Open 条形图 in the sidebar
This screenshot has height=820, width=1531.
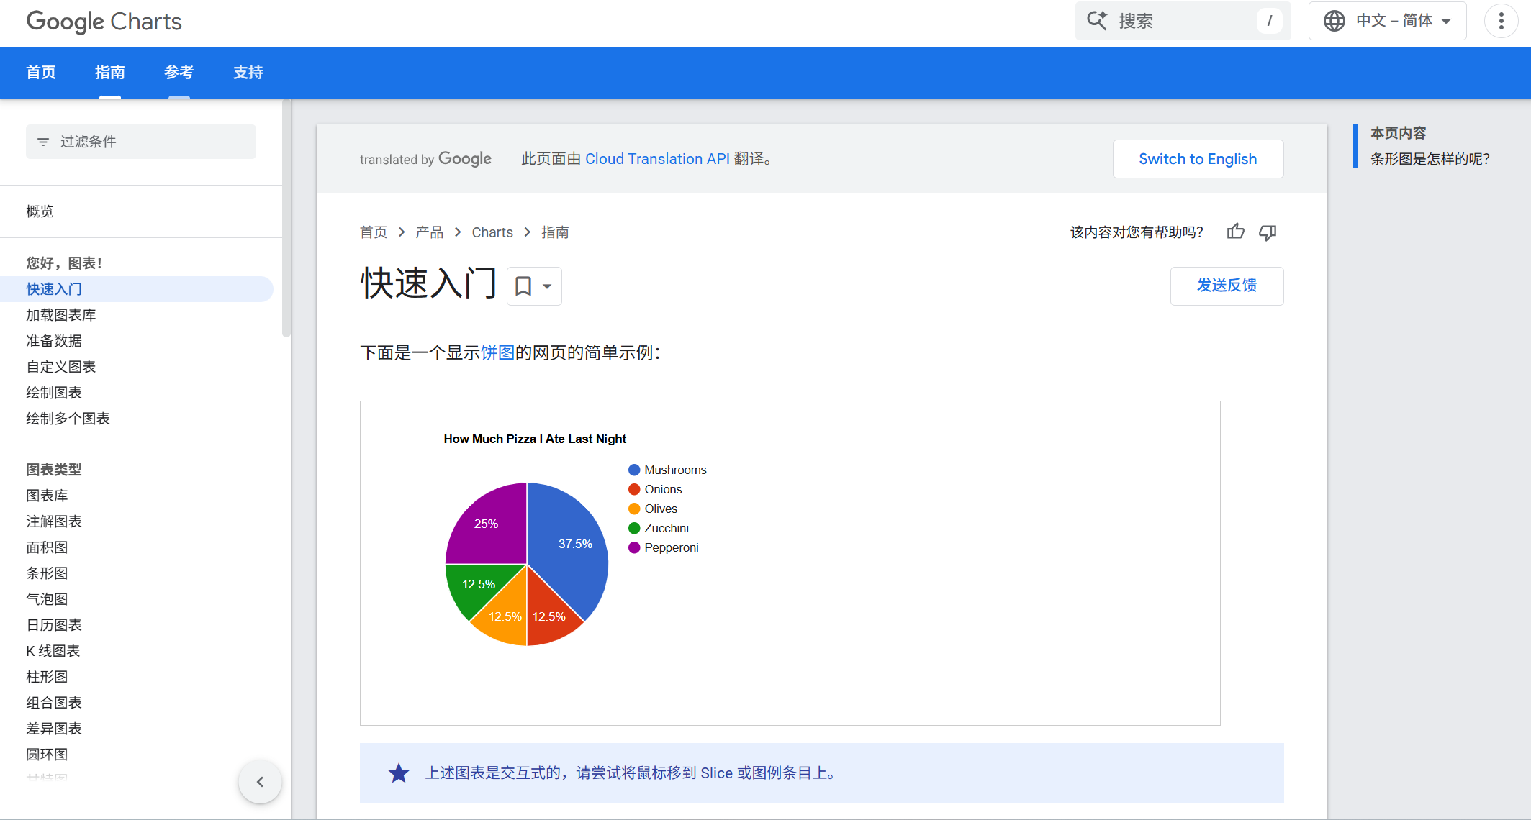(x=47, y=573)
